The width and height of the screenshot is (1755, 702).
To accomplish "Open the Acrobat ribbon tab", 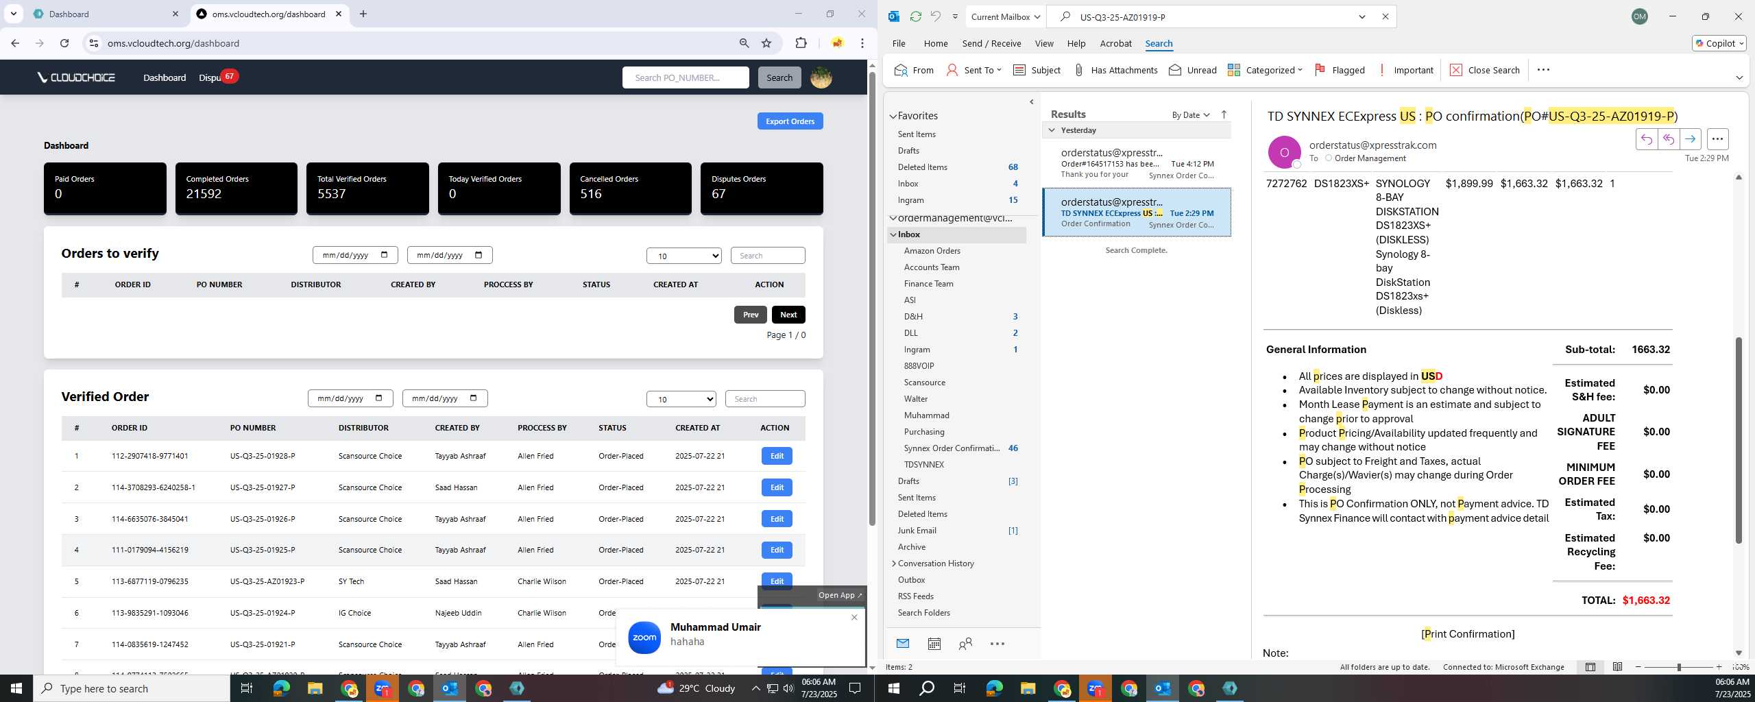I will coord(1115,43).
